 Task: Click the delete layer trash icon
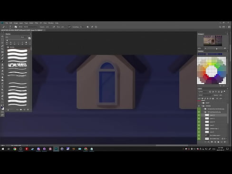(x=224, y=142)
